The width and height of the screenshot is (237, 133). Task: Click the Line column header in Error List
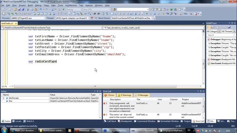[160, 99]
